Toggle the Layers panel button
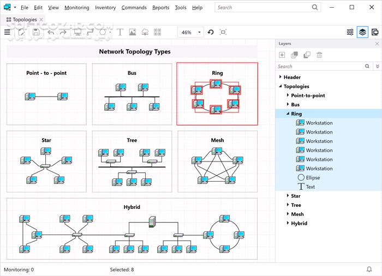This screenshot has height=276, width=382. click(362, 32)
